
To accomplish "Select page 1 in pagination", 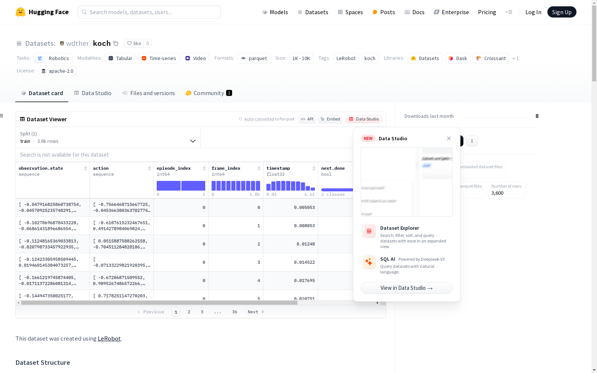I will [x=176, y=312].
